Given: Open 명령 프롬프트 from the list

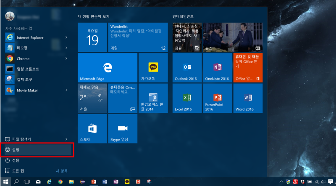Looking at the screenshot, I should pos(36,69).
